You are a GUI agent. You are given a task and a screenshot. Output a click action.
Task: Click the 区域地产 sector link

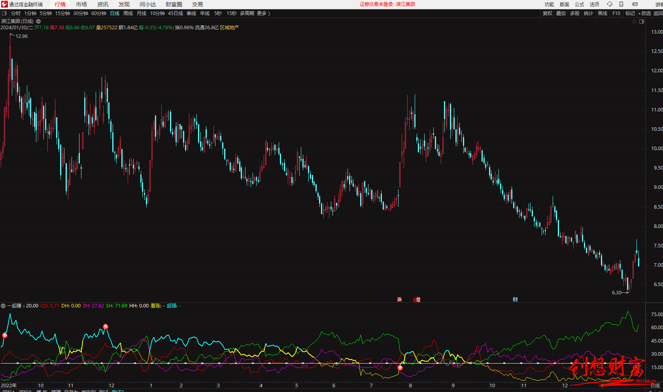click(x=229, y=28)
